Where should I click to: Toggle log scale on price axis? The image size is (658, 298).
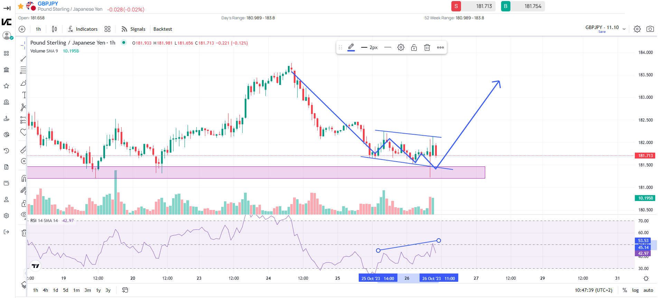pos(635,290)
